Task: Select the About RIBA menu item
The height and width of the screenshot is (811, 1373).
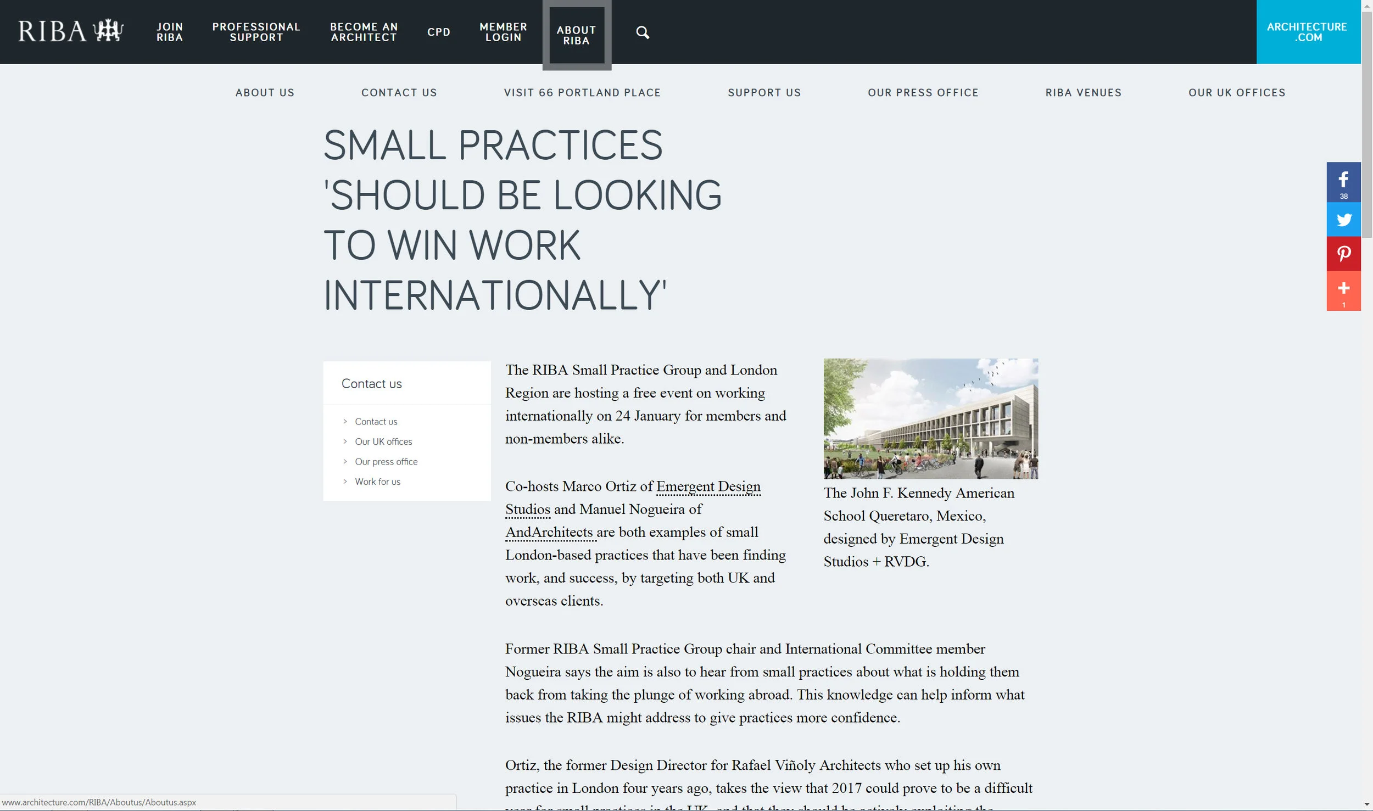Action: (x=577, y=35)
